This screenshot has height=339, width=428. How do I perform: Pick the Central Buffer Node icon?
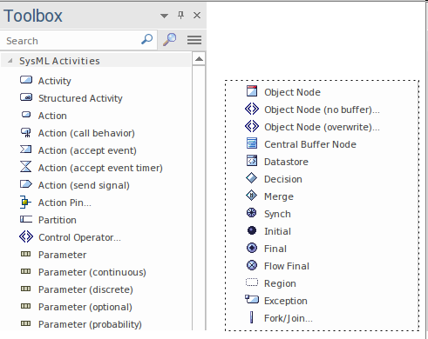(252, 143)
